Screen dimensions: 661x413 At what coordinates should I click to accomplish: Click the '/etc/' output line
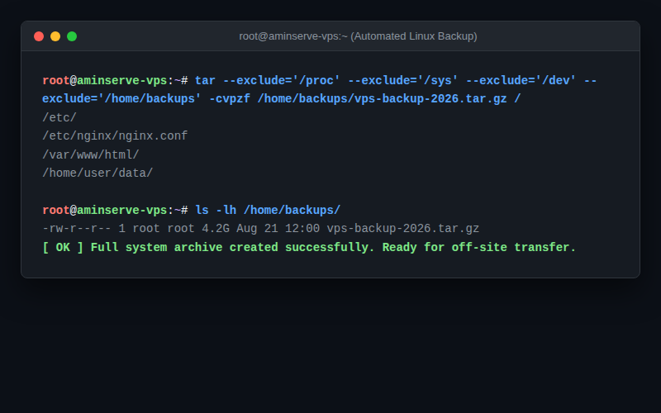coord(59,117)
